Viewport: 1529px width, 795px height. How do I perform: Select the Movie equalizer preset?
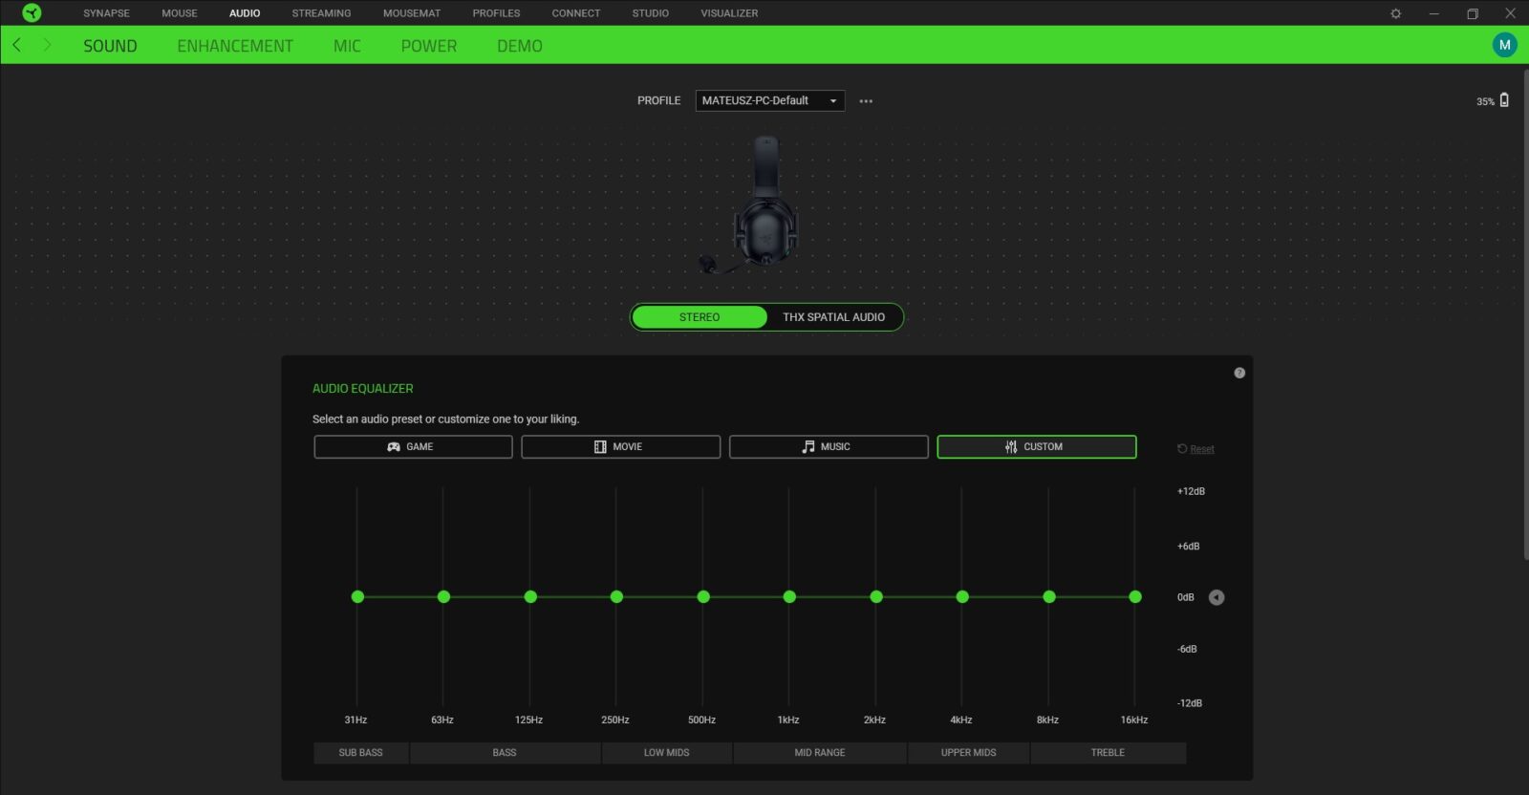(620, 447)
